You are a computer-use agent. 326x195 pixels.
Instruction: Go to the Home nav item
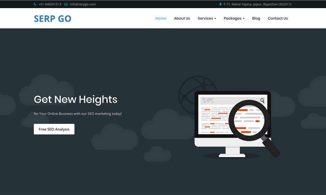[x=161, y=19]
